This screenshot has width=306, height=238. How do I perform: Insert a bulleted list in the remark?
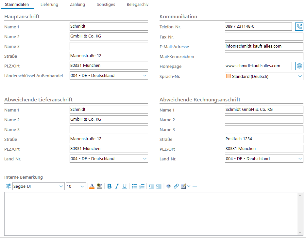pyautogui.click(x=134, y=186)
